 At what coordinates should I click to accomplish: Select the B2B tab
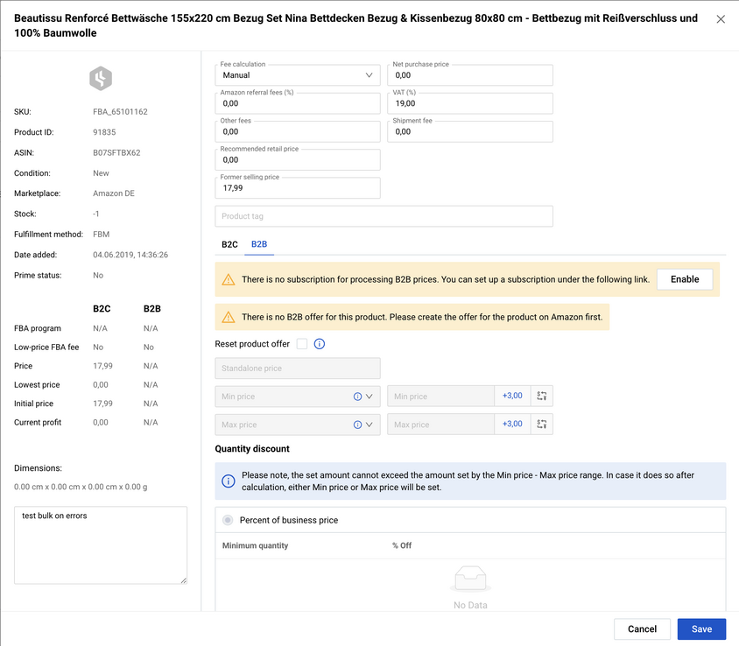coord(259,244)
